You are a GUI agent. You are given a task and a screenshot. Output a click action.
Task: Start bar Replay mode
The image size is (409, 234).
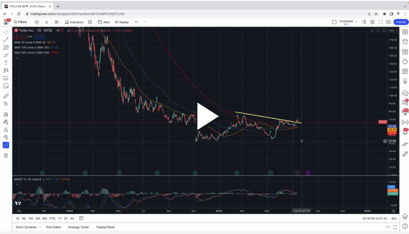click(122, 22)
